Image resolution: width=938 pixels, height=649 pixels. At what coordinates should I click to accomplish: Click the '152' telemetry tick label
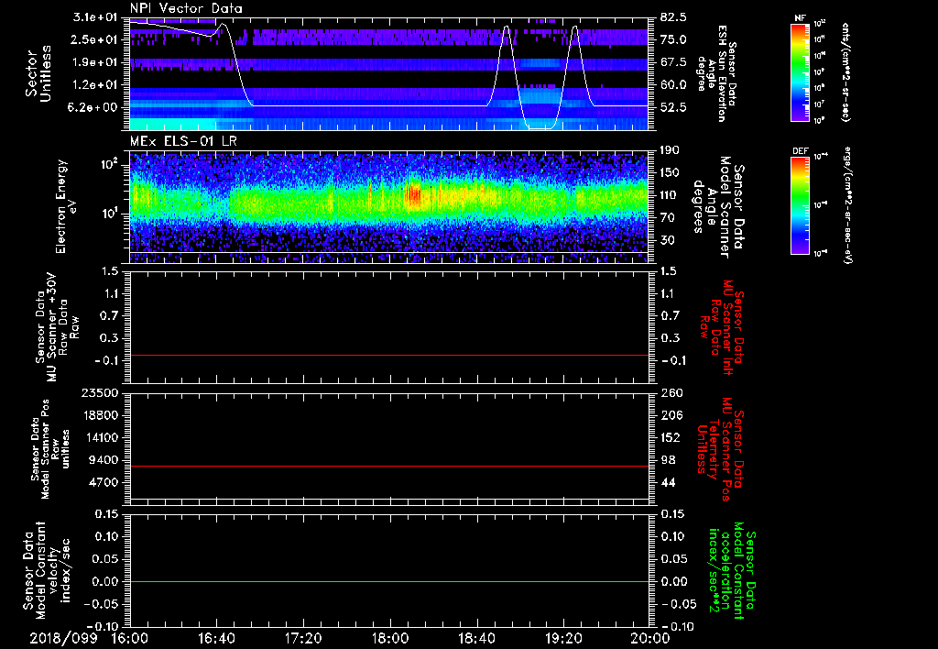[671, 437]
